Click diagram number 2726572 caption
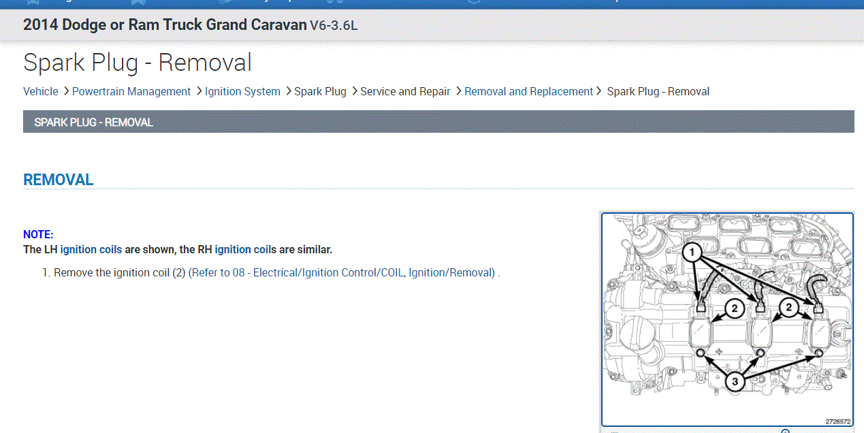The width and height of the screenshot is (864, 433). coord(837,421)
